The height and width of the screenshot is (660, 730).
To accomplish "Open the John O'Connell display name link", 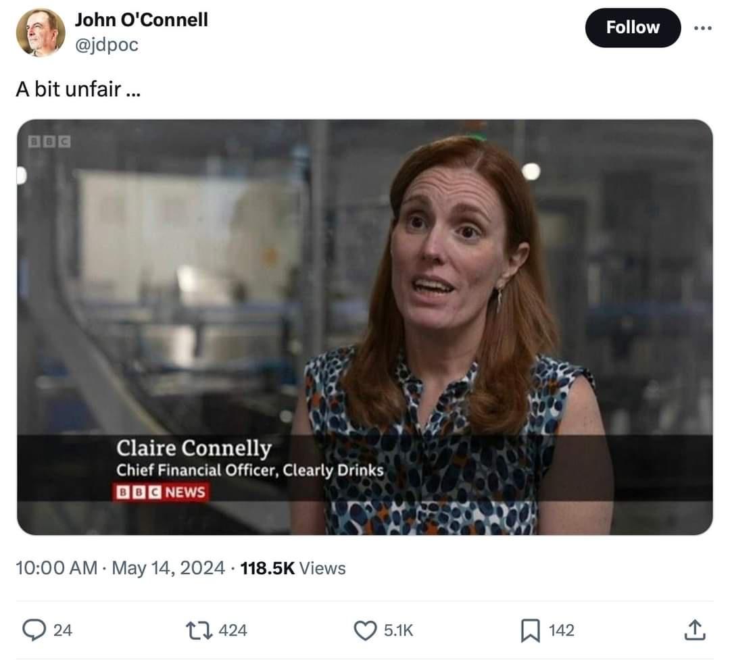I will [x=141, y=20].
